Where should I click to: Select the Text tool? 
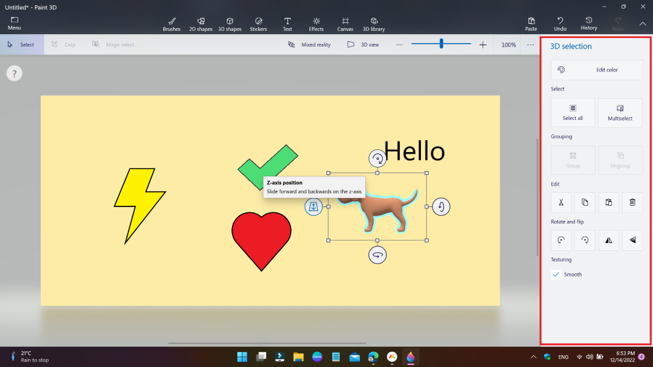coord(287,24)
